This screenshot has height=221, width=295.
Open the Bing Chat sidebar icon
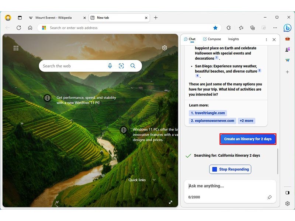coord(287,28)
